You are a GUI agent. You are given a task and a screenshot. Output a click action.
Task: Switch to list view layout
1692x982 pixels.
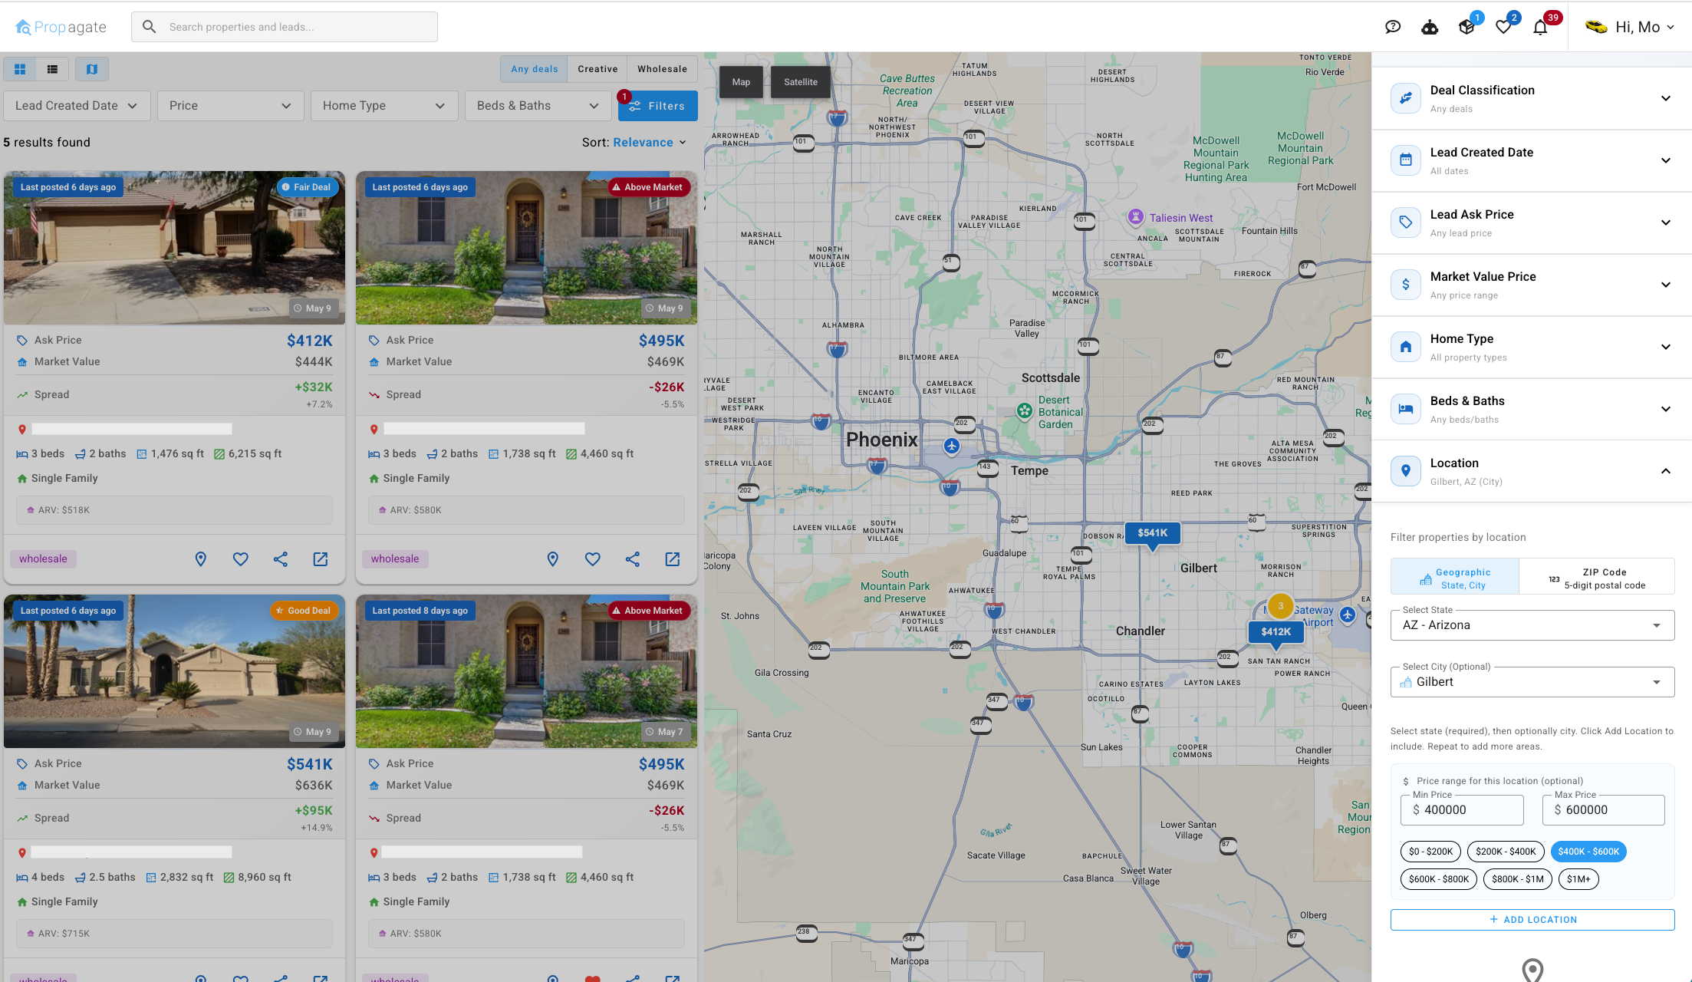coord(51,69)
